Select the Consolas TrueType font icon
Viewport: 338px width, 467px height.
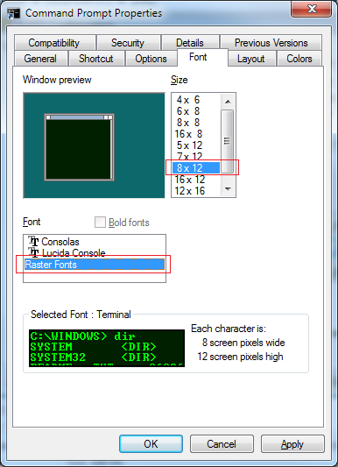33,241
